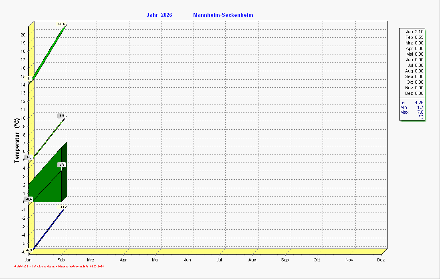Click the 'Jahr 2026' chart title
Screen dimensions: 440x279
[159, 15]
